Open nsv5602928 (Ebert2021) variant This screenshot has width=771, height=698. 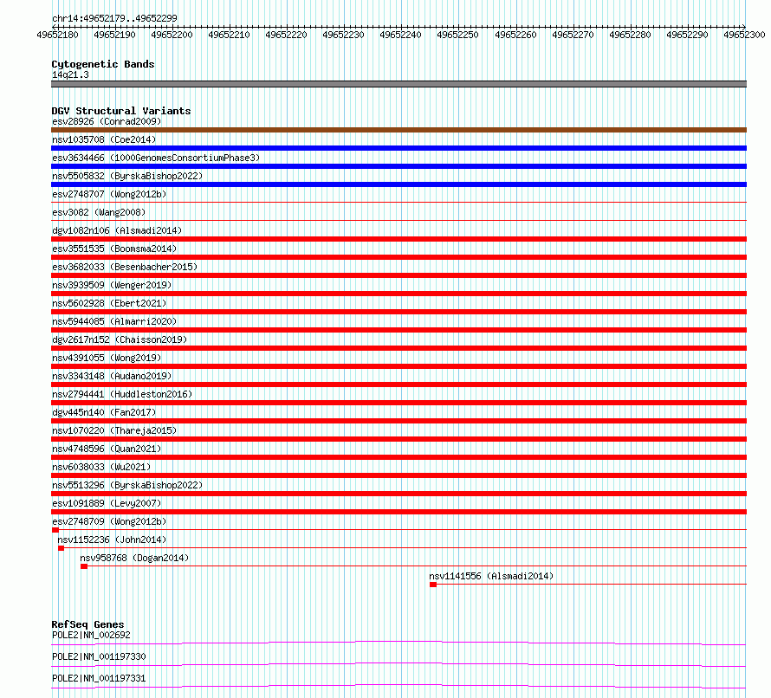pos(109,303)
